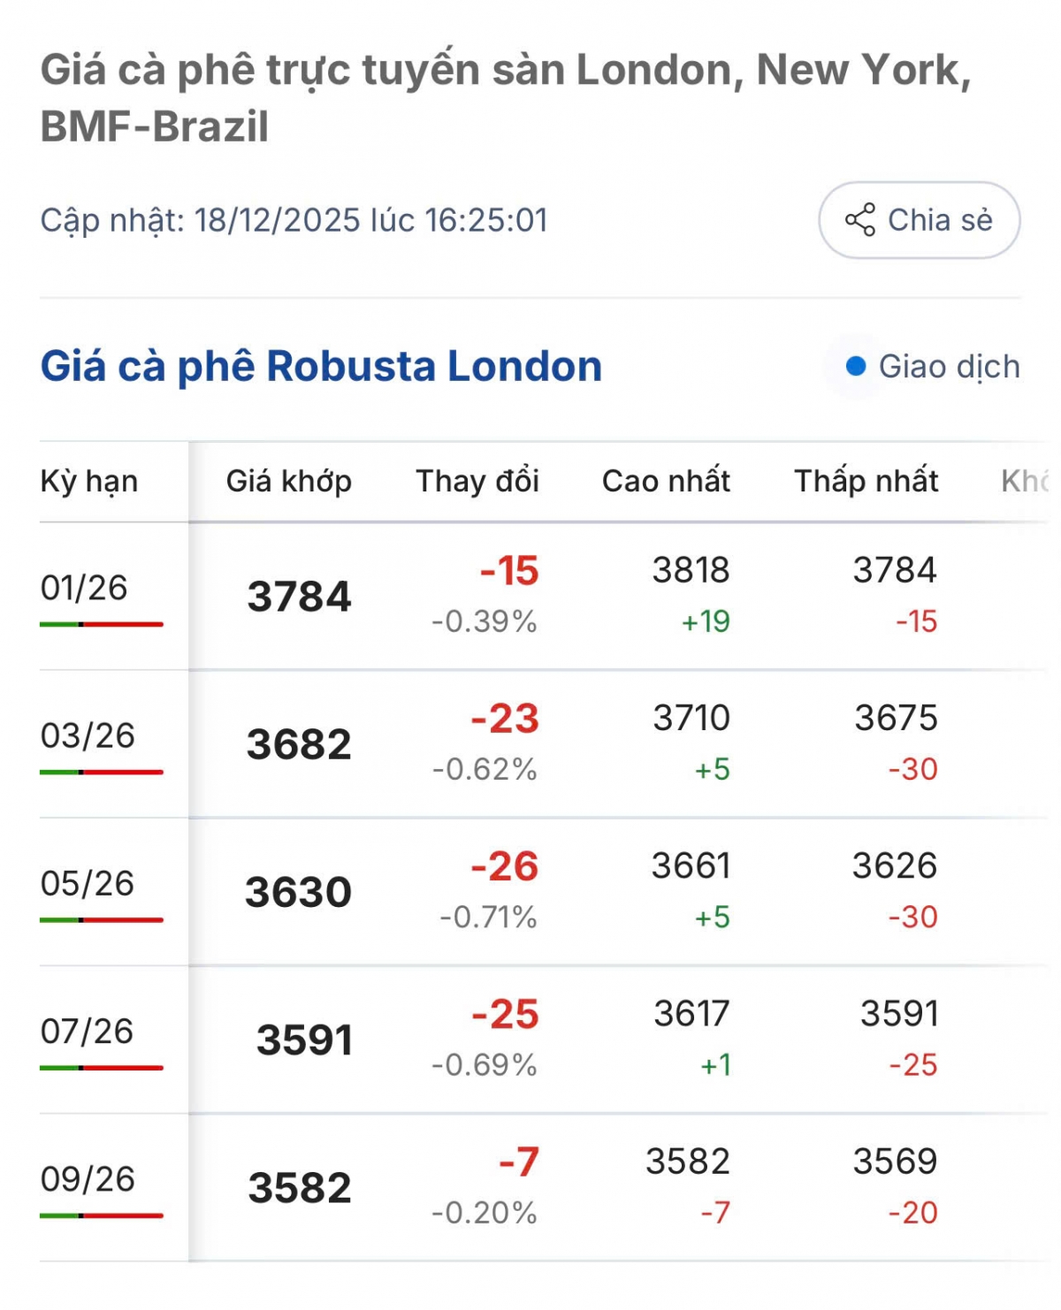The width and height of the screenshot is (1061, 1310).
Task: Click the Cập nhật timestamp text
Action: (x=294, y=220)
